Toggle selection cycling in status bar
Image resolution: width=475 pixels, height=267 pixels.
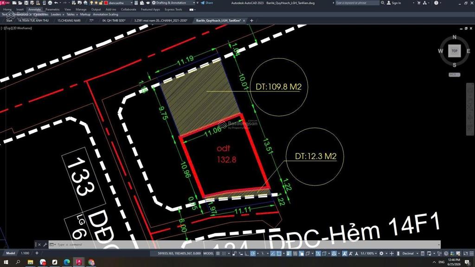click(302, 254)
